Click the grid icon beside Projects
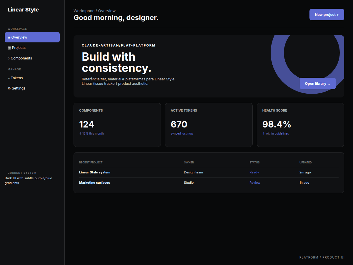 [x=9, y=48]
